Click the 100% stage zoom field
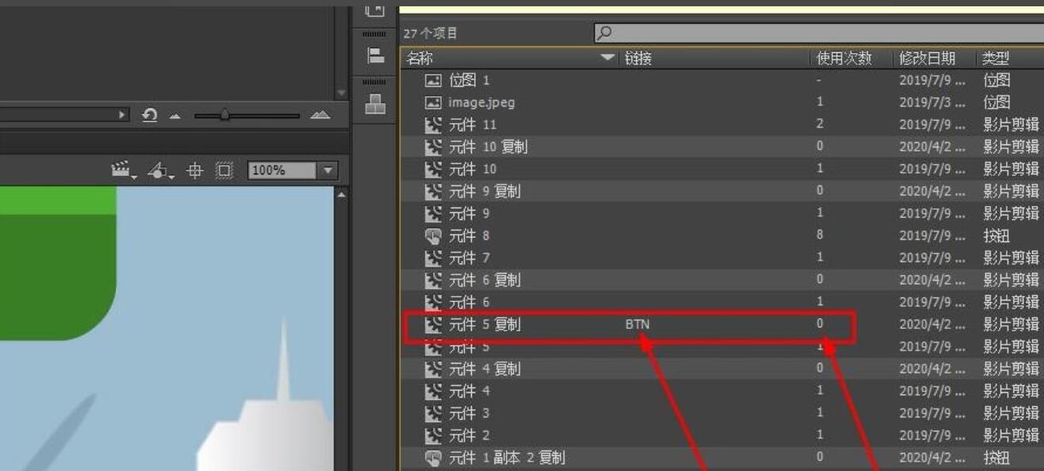 coord(283,170)
